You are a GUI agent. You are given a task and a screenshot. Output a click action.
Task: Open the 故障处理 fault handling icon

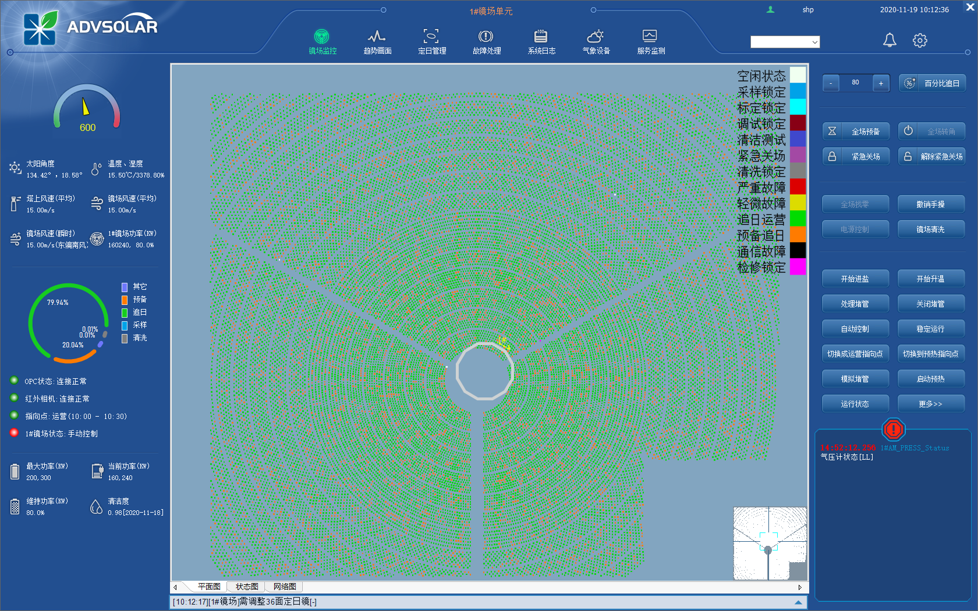click(486, 37)
